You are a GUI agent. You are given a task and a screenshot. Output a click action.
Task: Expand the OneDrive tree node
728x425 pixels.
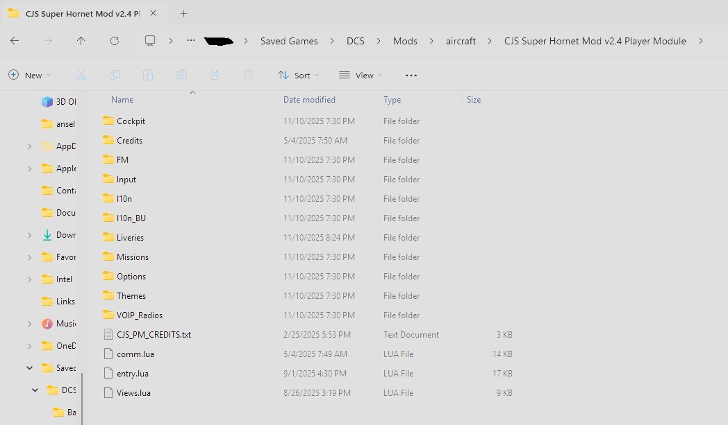pos(30,346)
